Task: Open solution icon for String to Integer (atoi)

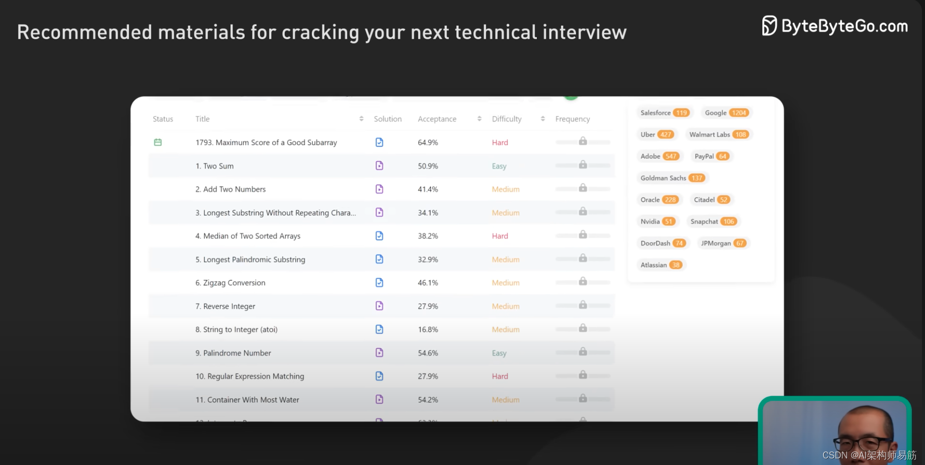Action: pos(379,329)
